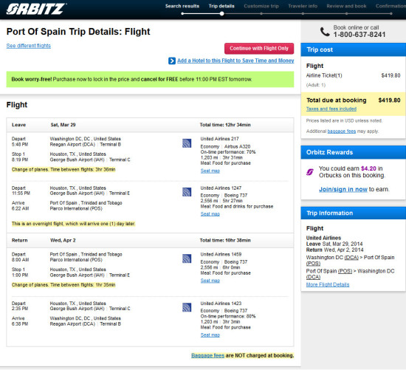Click the United logo for flight 1423
Screen dimensions: 406x370
tap(187, 307)
